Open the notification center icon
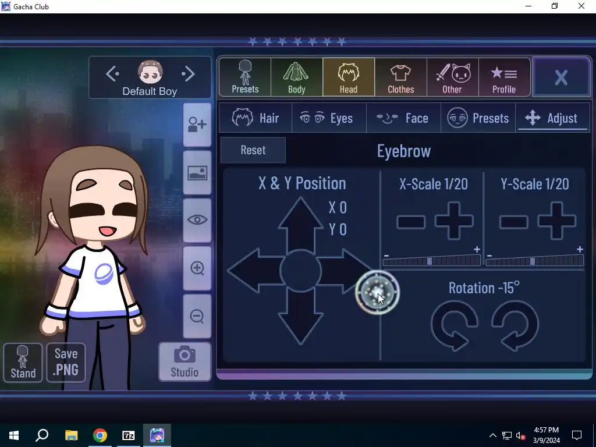The height and width of the screenshot is (447, 596). tap(577, 435)
